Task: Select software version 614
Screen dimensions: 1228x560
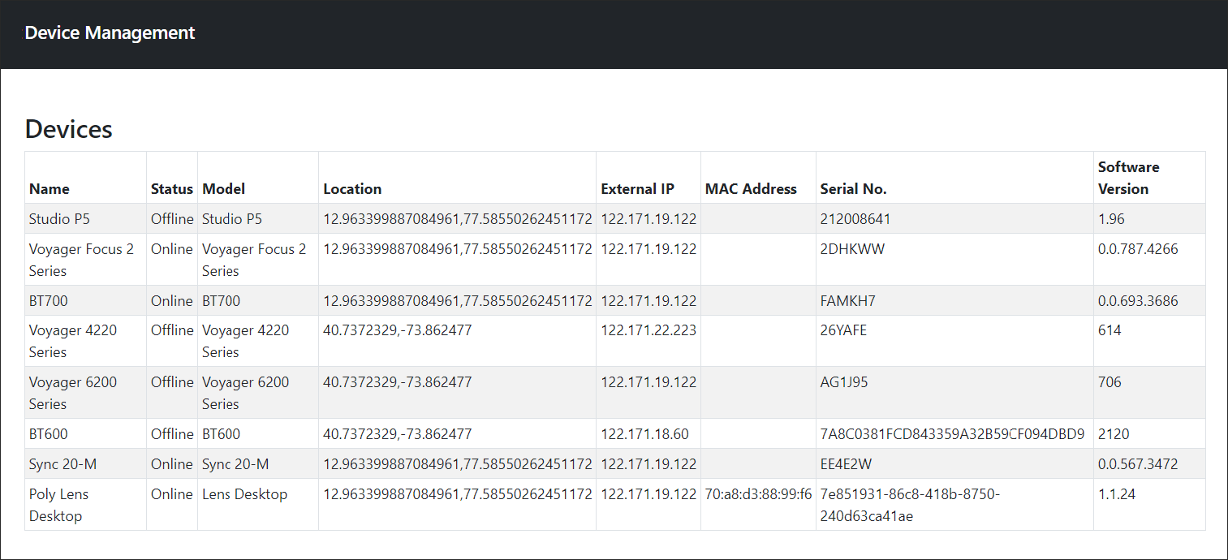Action: pos(1110,330)
